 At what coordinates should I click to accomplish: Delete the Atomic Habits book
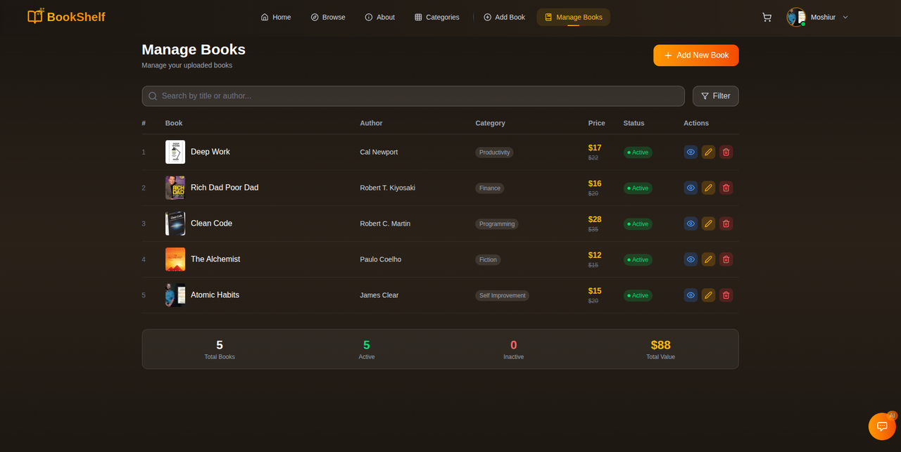pyautogui.click(x=726, y=295)
